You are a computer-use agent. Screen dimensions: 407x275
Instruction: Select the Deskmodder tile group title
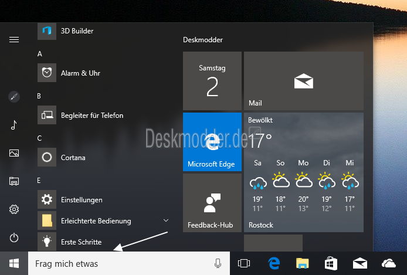tap(203, 40)
